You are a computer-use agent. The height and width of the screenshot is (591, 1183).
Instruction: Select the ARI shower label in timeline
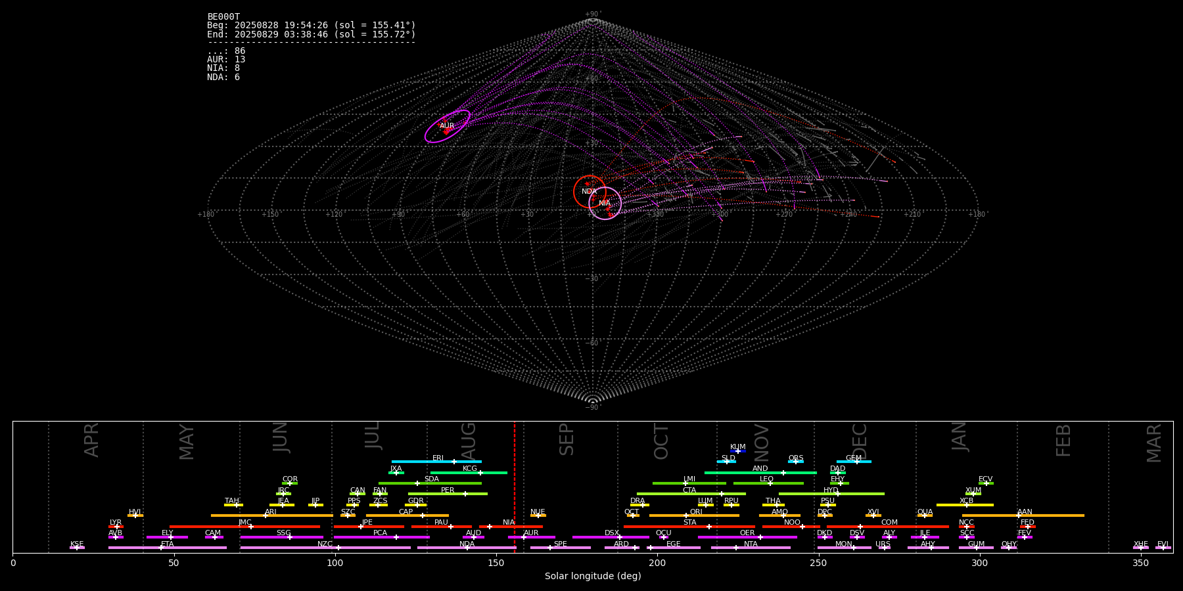click(x=271, y=512)
